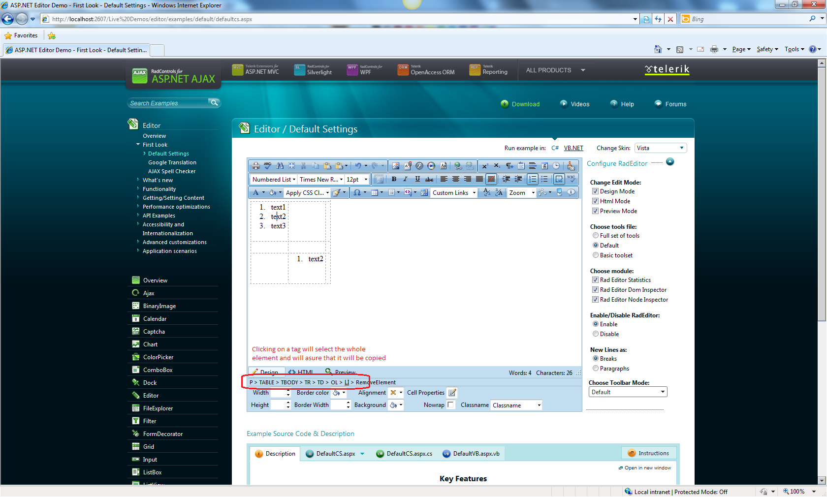Select the Disable RadEditor radio
Viewport: 827px width, 497px height.
596,334
